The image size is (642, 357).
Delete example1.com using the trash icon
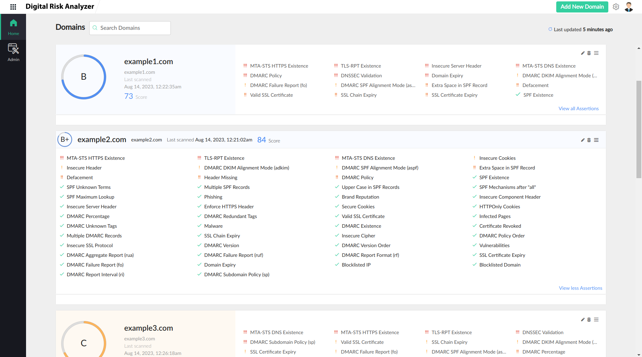[589, 53]
